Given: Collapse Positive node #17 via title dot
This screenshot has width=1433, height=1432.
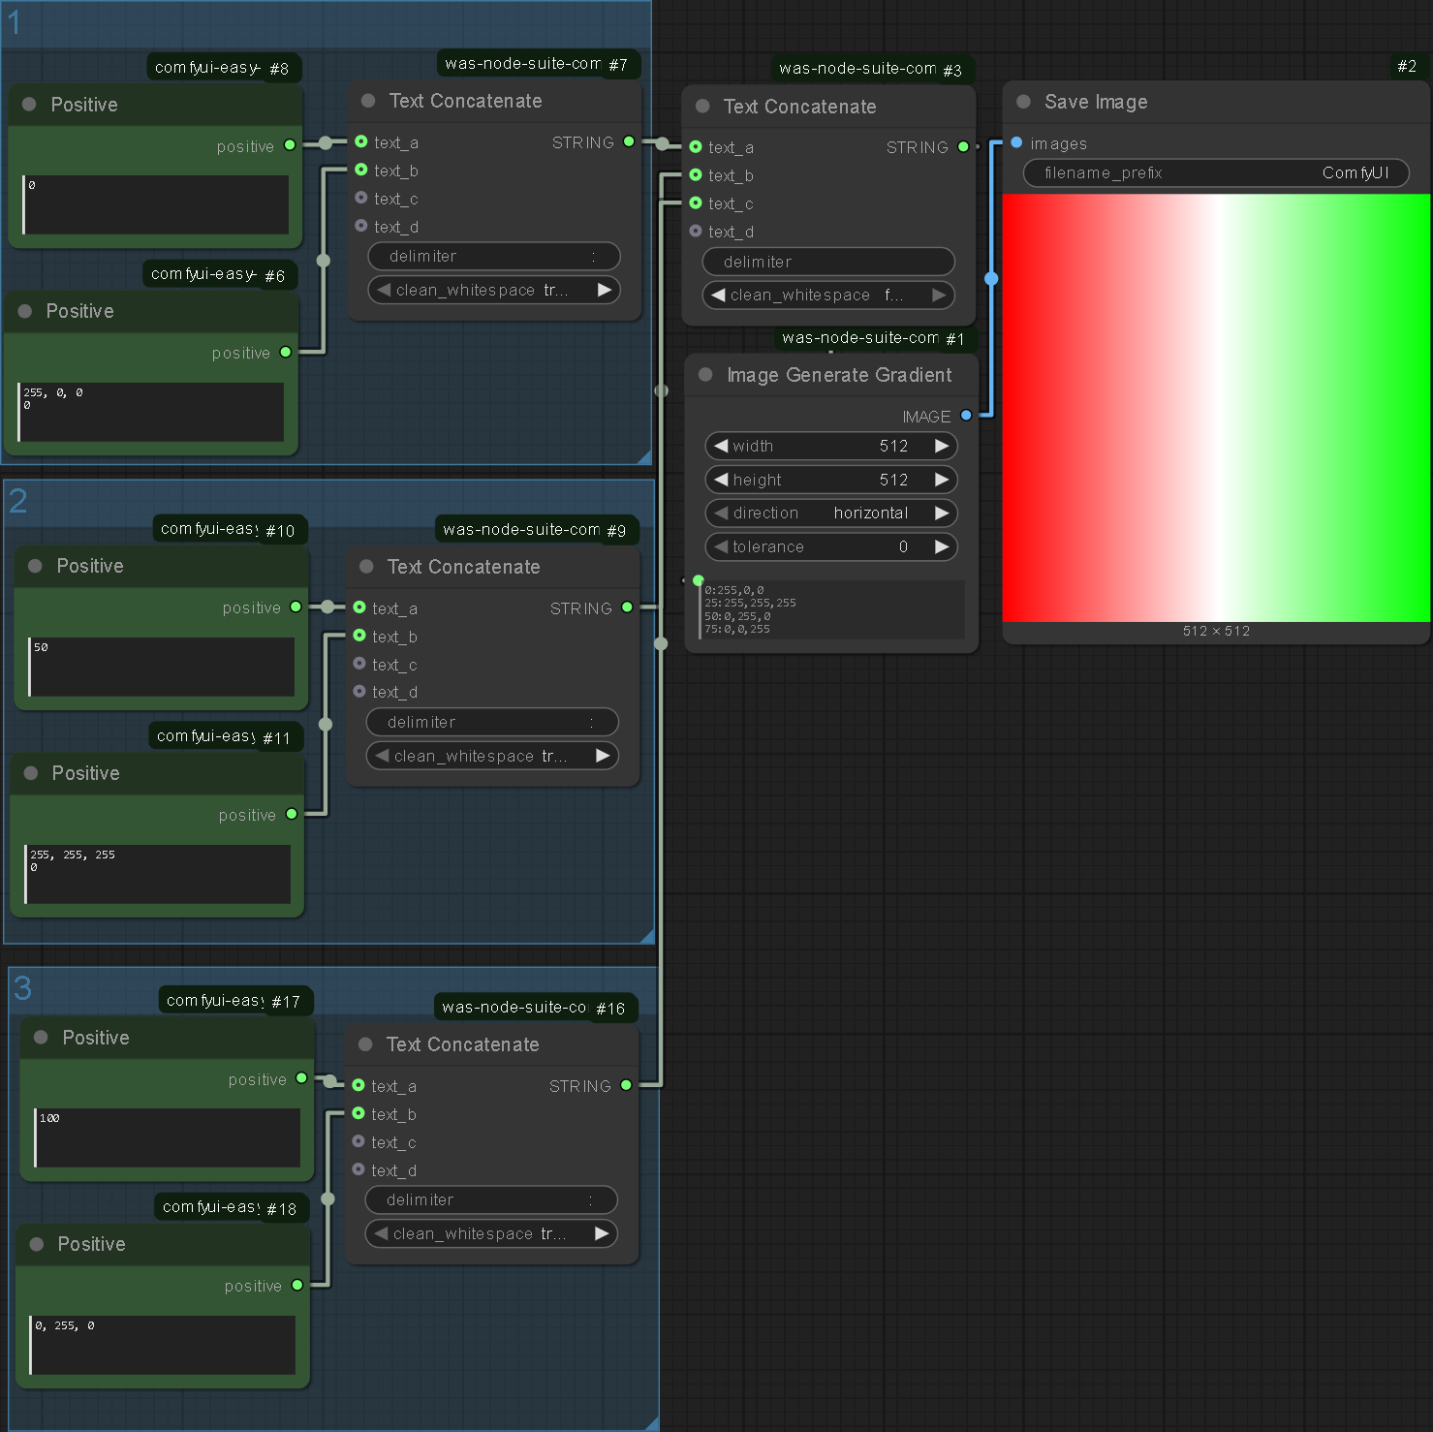Looking at the screenshot, I should point(41,1038).
